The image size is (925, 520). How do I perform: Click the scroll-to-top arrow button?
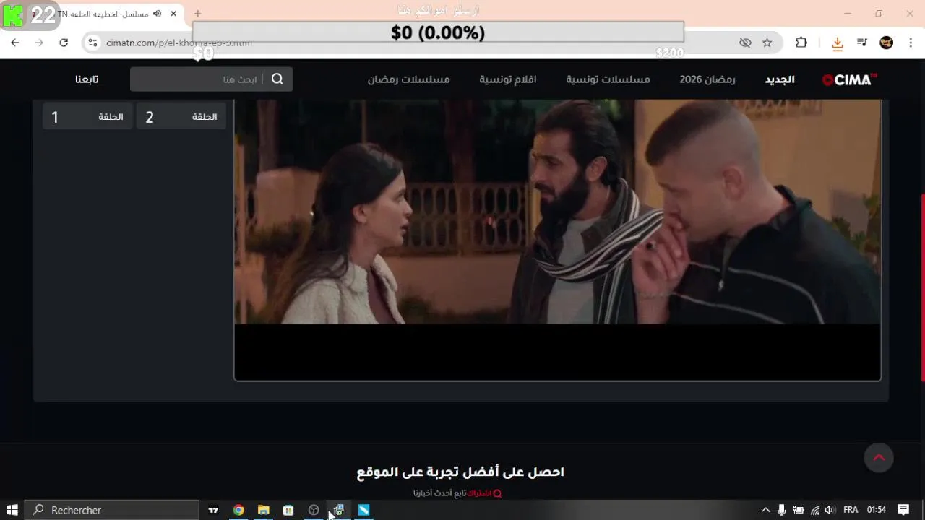(x=879, y=458)
